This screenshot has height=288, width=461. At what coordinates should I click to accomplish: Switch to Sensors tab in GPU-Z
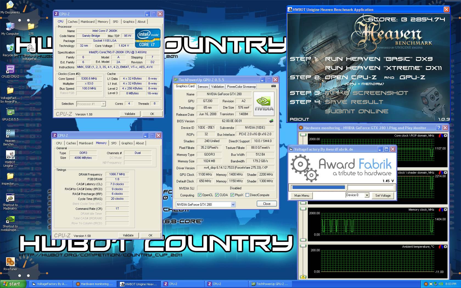click(x=203, y=87)
